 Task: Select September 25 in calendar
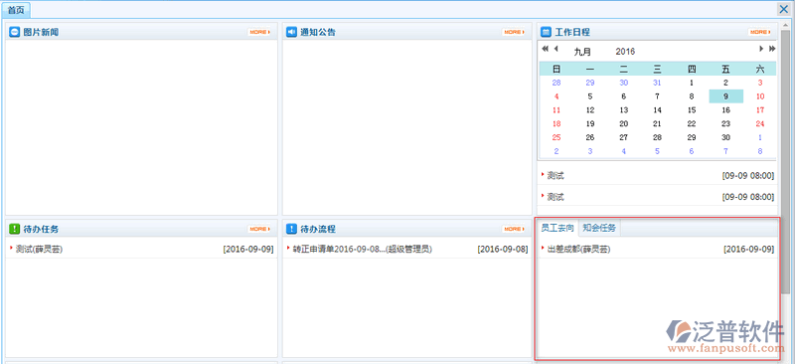pos(556,137)
